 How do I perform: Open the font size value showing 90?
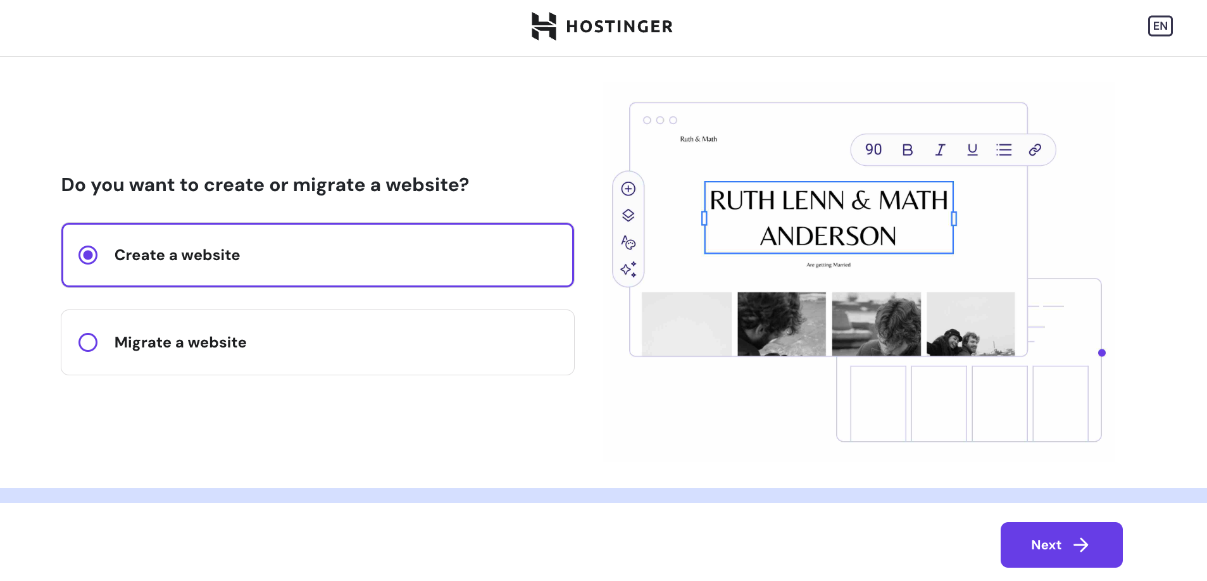pyautogui.click(x=873, y=149)
